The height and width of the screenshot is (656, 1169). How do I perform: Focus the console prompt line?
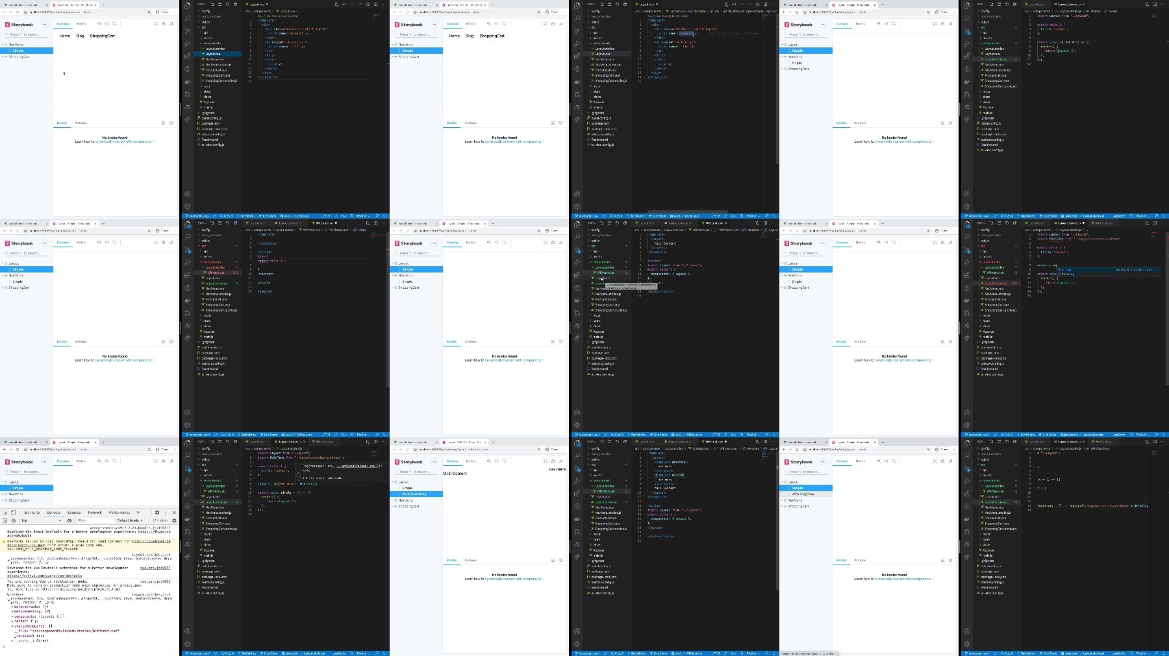coord(89,646)
